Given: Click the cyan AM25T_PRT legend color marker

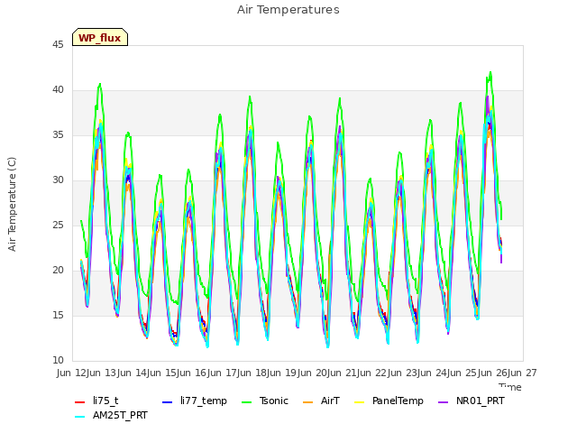Looking at the screenshot, I should [x=80, y=417].
